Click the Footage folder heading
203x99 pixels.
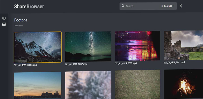pyautogui.click(x=21, y=20)
